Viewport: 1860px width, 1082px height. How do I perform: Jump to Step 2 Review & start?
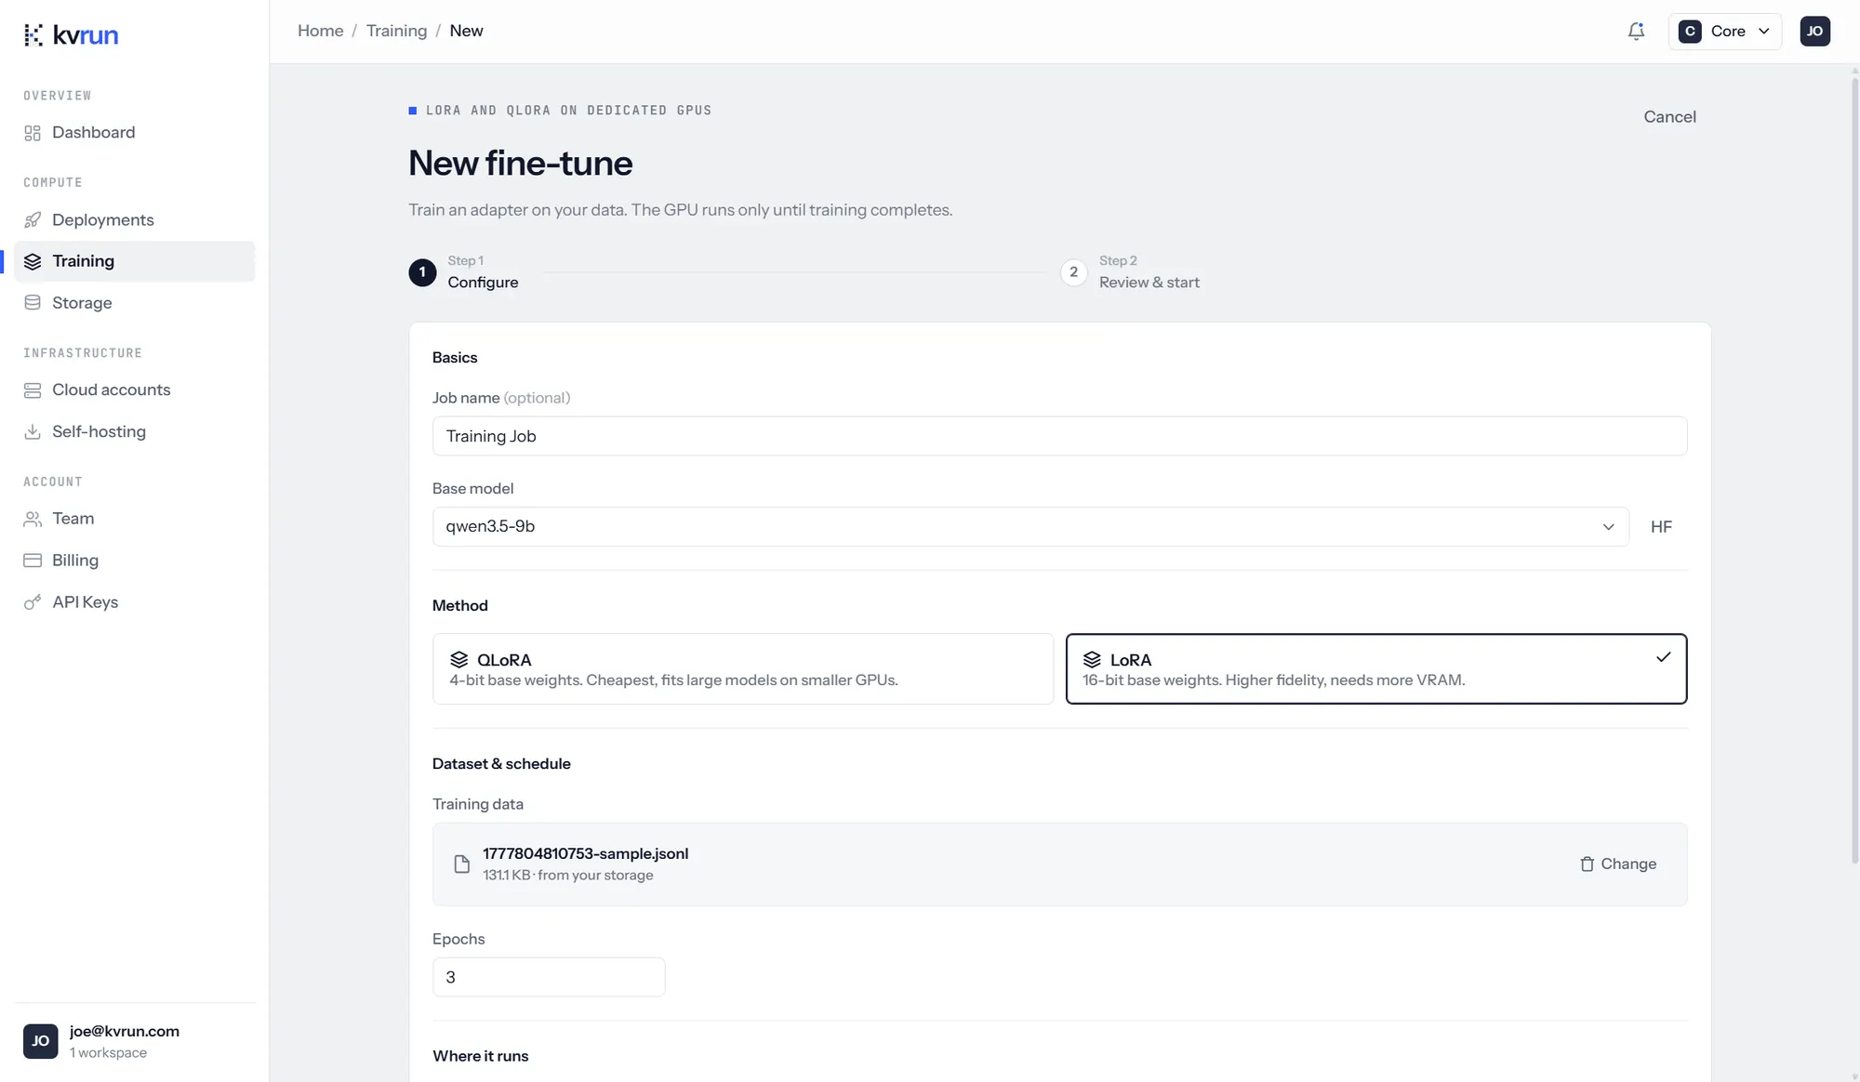(1130, 271)
